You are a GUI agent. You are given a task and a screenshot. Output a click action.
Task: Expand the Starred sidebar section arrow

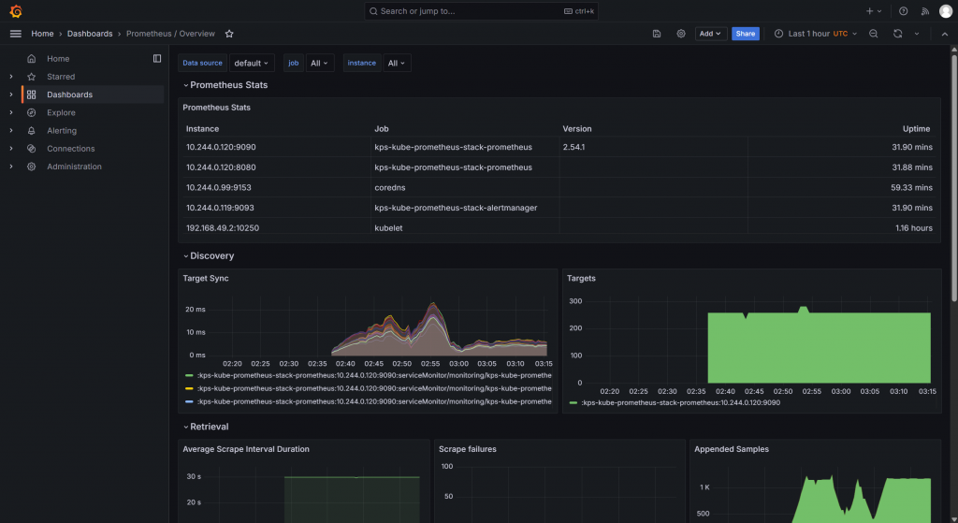(11, 77)
